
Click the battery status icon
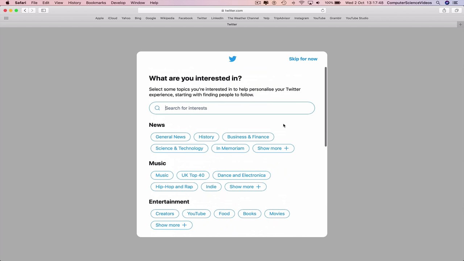point(337,3)
